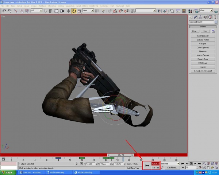Toggle the selection lock icon in status bar
The image size is (219, 175).
pyautogui.click(x=77, y=164)
